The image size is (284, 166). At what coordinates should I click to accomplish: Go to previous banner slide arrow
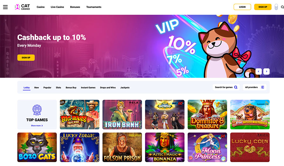click(259, 71)
